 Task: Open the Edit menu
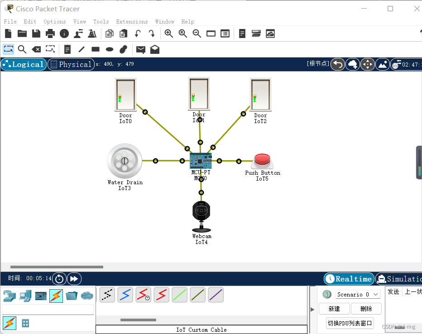pyautogui.click(x=30, y=22)
